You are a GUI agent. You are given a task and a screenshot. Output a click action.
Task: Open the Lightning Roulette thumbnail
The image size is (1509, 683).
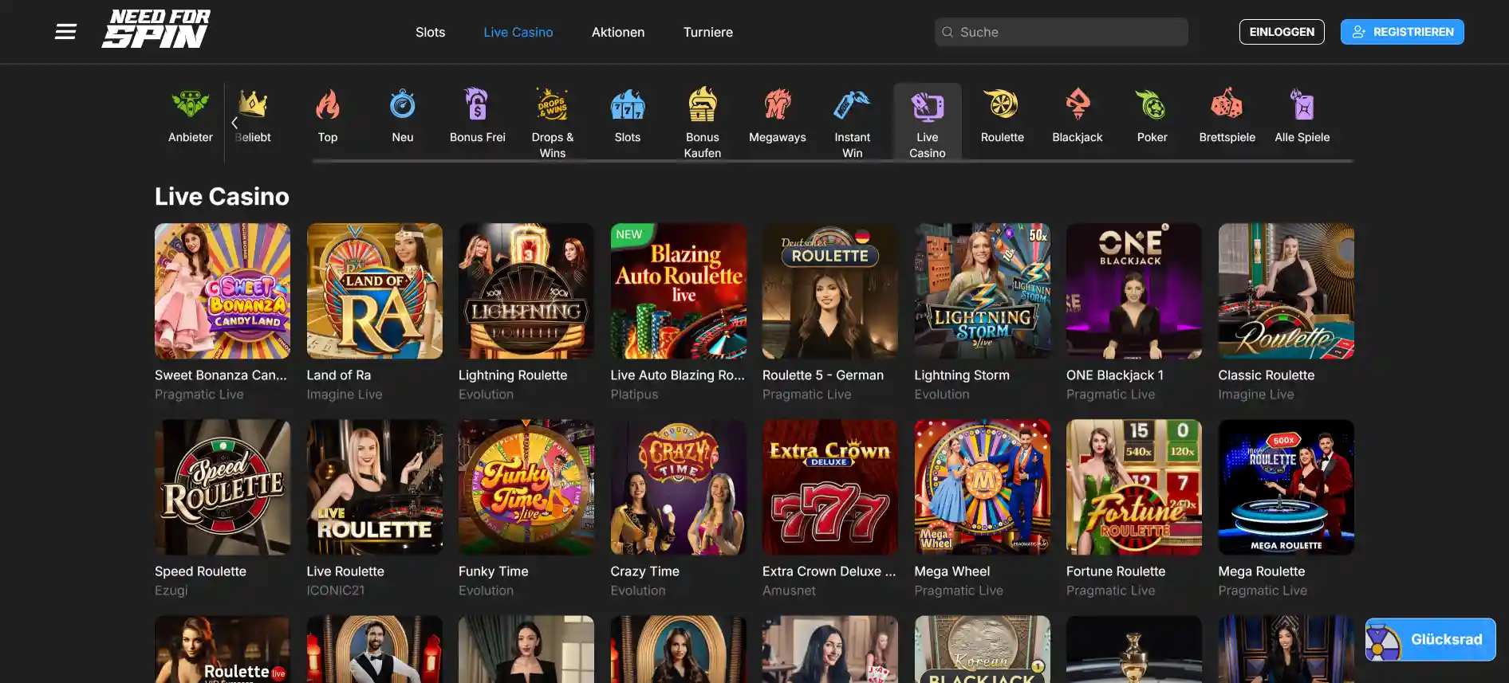click(526, 291)
